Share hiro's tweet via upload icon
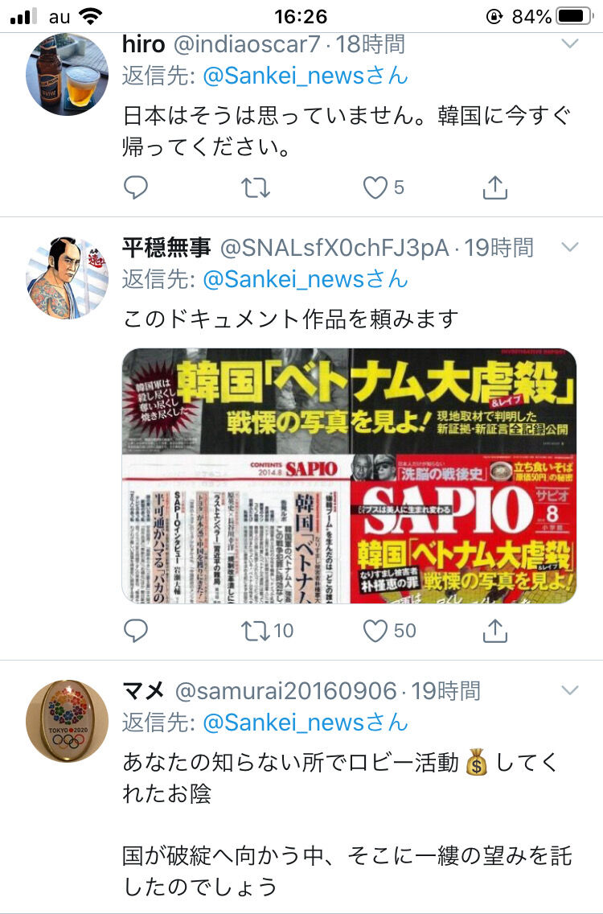Screen dimensions: 603x914 pyautogui.click(x=494, y=187)
